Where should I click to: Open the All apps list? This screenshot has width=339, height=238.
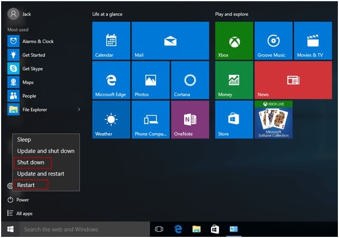point(20,213)
